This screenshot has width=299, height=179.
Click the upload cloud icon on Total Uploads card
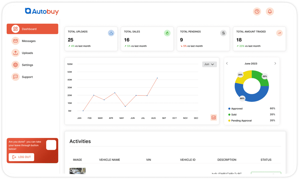click(111, 33)
